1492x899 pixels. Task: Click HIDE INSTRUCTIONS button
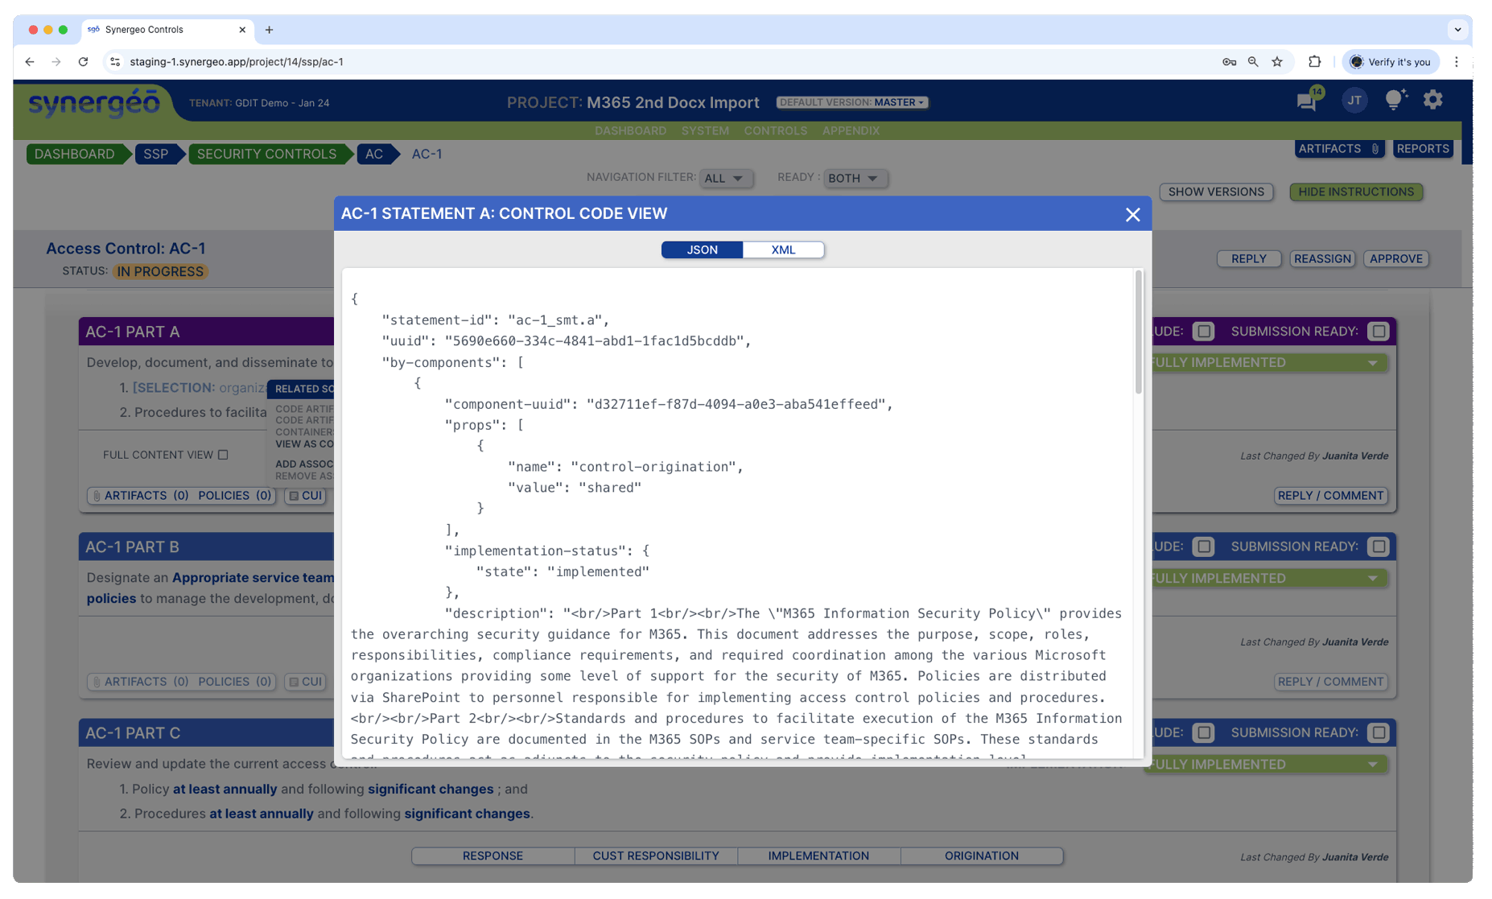point(1356,192)
